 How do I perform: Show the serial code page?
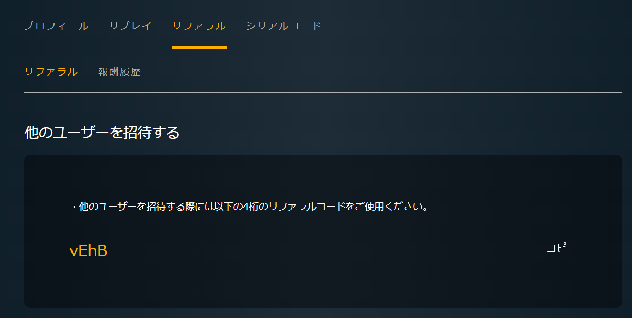click(x=283, y=26)
